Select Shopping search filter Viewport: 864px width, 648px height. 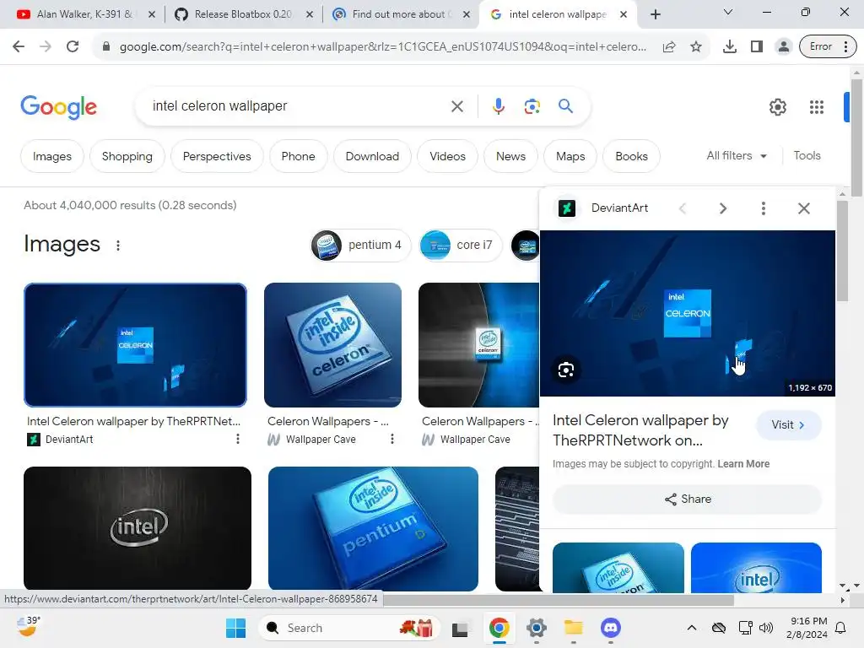point(127,156)
